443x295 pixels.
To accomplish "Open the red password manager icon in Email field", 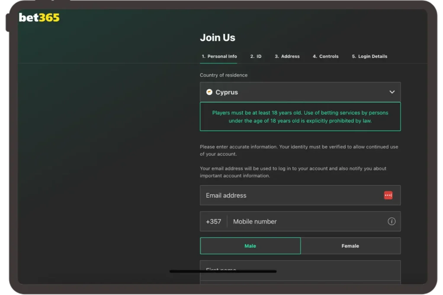I will [388, 195].
